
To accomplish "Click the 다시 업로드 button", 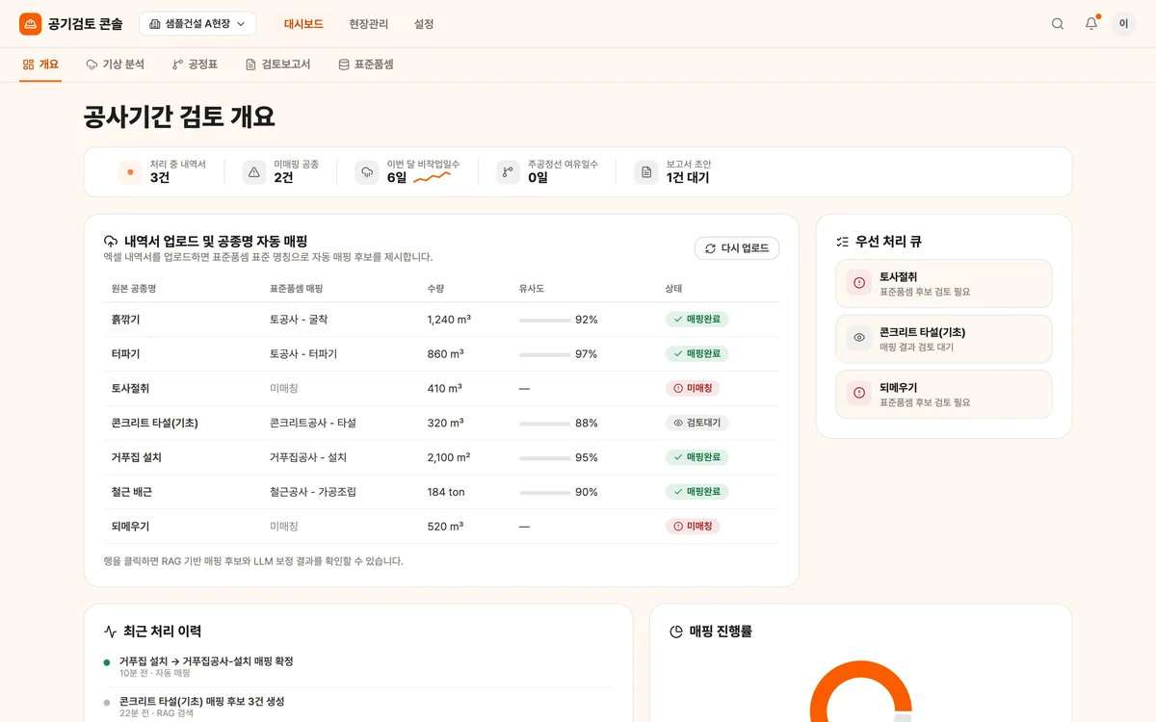I will click(737, 248).
